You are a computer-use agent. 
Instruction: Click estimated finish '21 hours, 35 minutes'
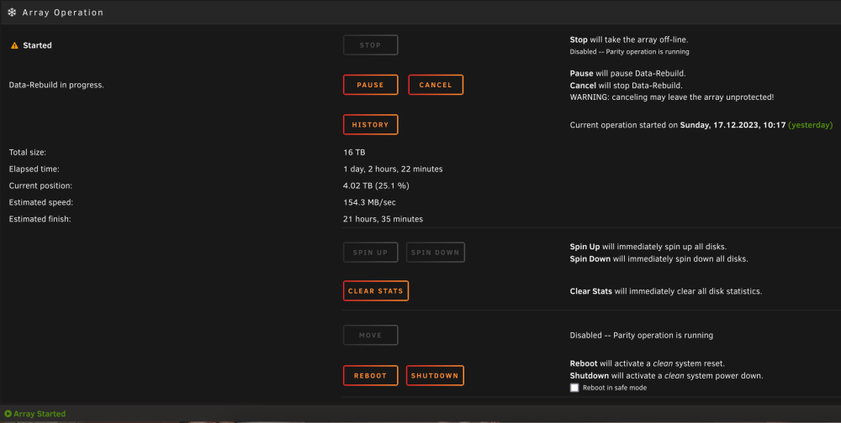[383, 218]
